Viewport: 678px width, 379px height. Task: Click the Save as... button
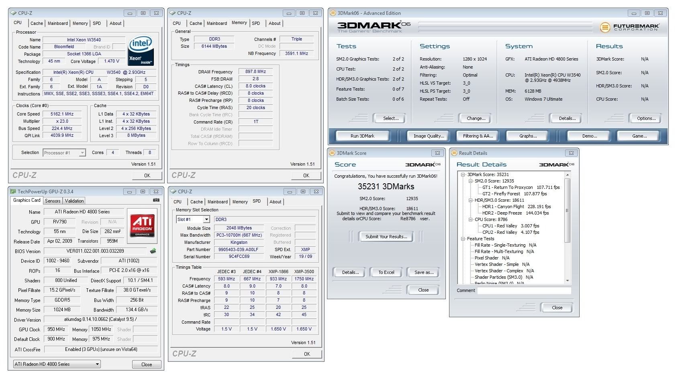point(424,272)
